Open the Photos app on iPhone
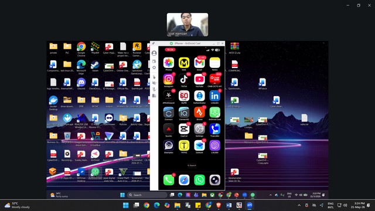Screen dimensions: 375x211 point(169,63)
